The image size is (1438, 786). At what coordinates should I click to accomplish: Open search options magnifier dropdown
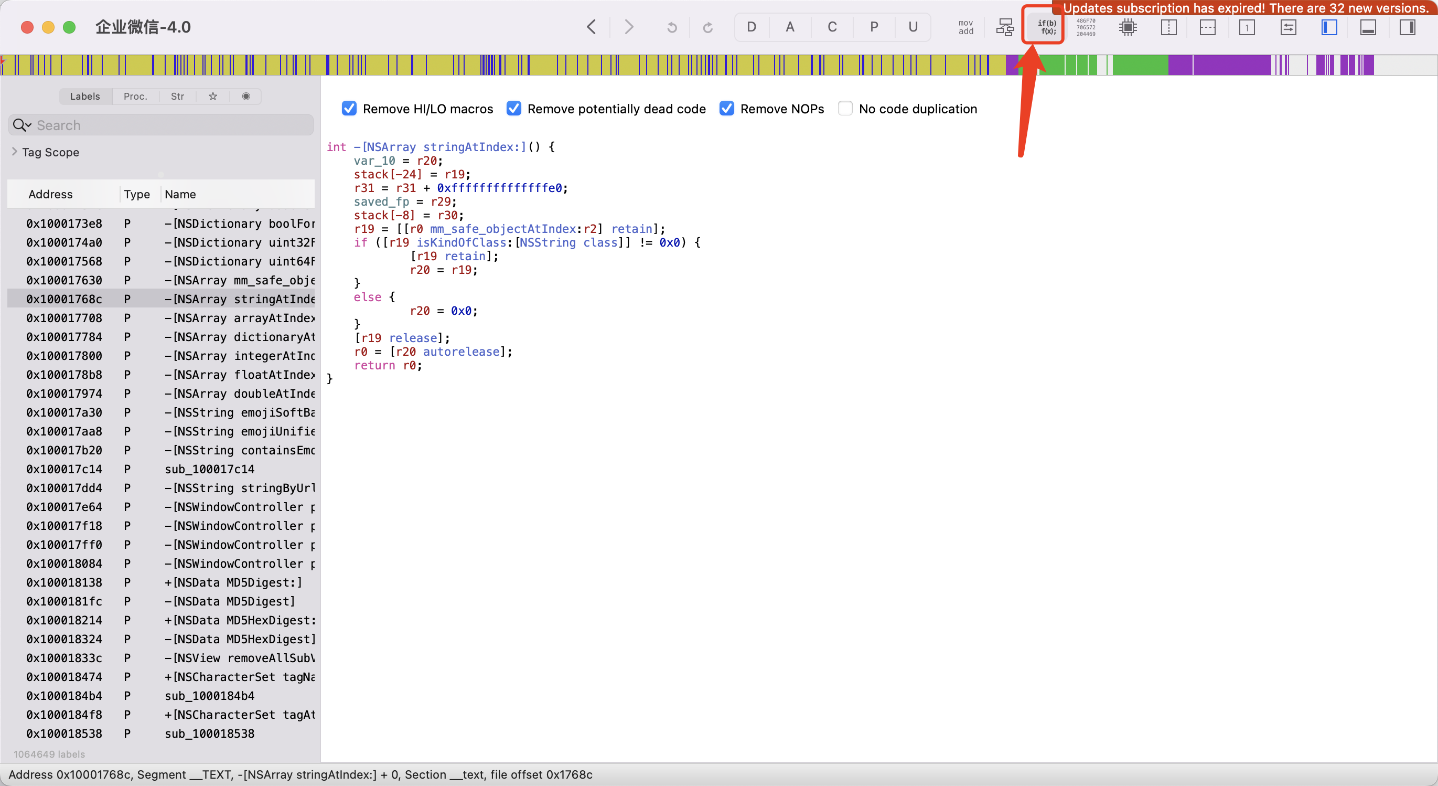click(21, 125)
